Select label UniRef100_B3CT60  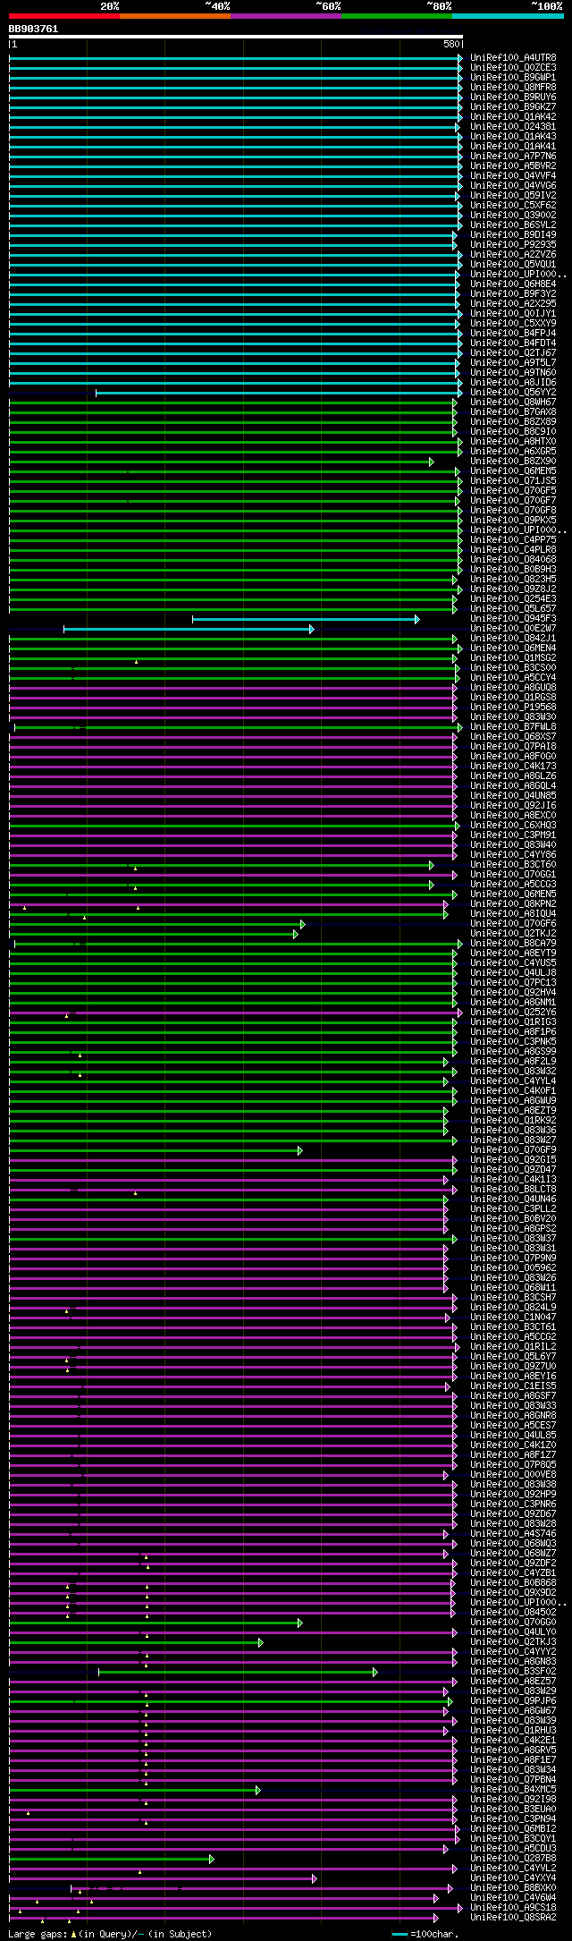(513, 865)
